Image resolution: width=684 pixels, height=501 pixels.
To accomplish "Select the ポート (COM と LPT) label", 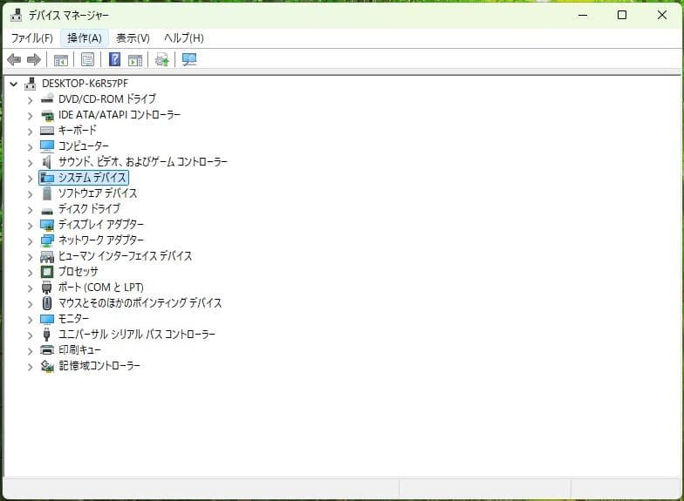I will pyautogui.click(x=101, y=288).
